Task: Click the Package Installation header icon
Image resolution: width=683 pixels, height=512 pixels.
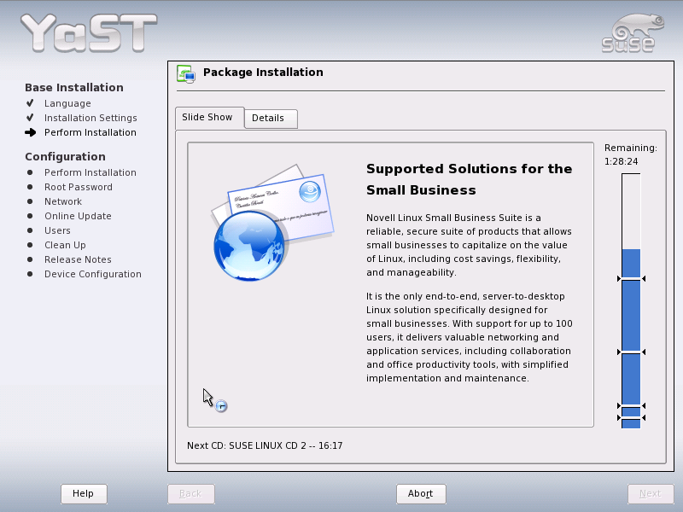Action: (x=186, y=73)
